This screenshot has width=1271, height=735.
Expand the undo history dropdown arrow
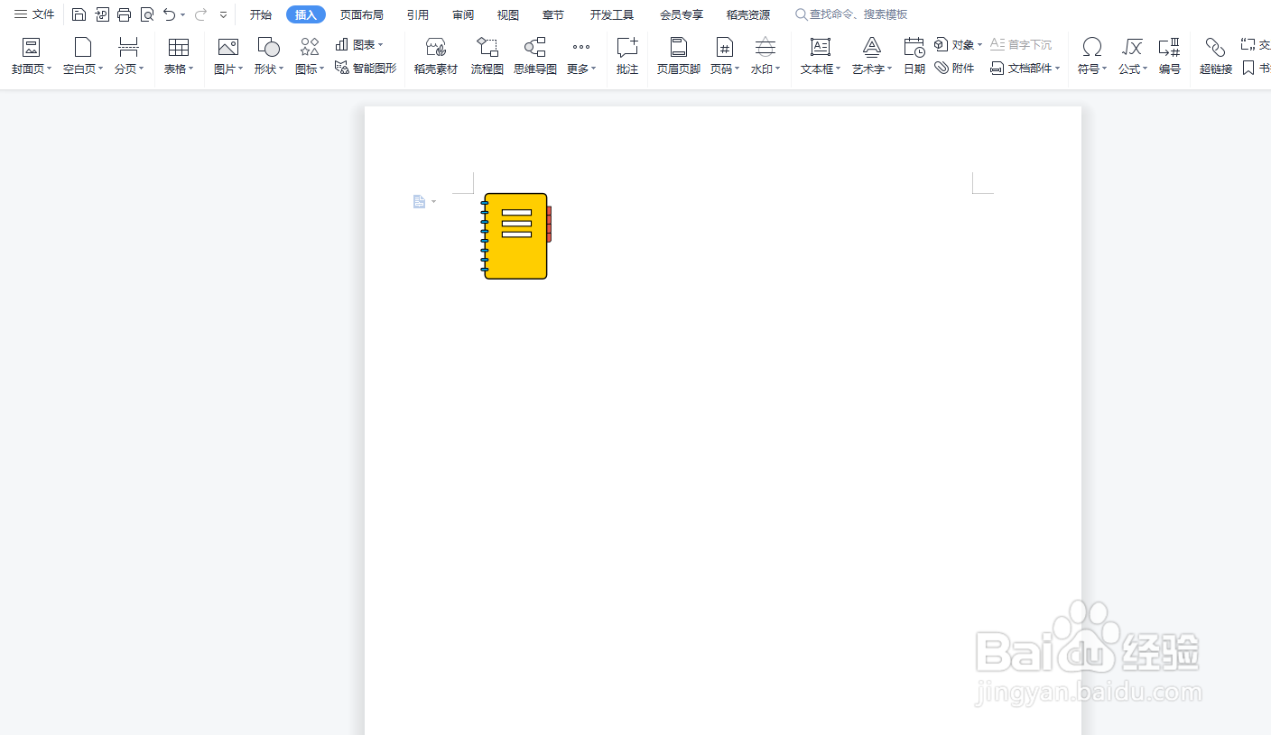183,15
